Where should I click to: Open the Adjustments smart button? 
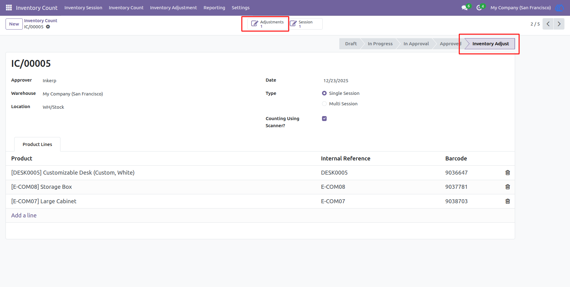coord(268,24)
